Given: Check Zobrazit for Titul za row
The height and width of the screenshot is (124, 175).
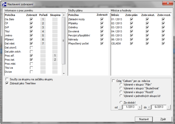Looking at the screenshot, I should pyautogui.click(x=31, y=68).
